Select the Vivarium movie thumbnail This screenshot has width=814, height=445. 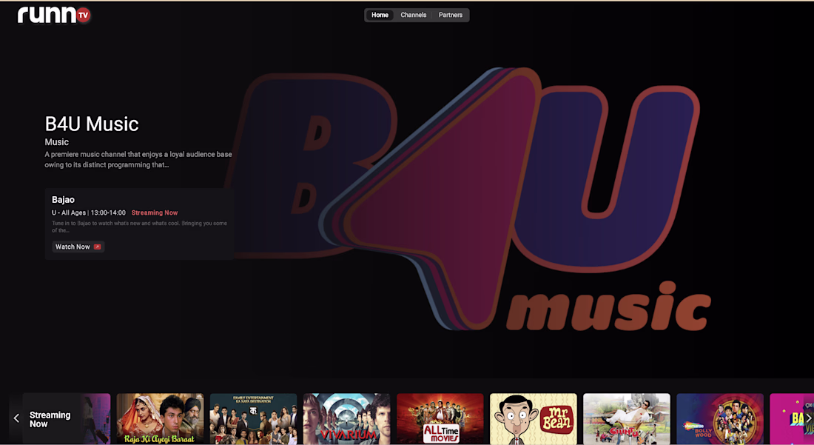(x=347, y=418)
